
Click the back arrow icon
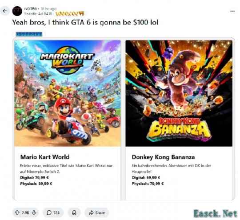[x=5, y=11]
